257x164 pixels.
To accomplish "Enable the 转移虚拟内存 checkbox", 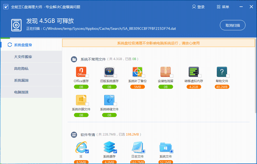I will coord(199,76).
